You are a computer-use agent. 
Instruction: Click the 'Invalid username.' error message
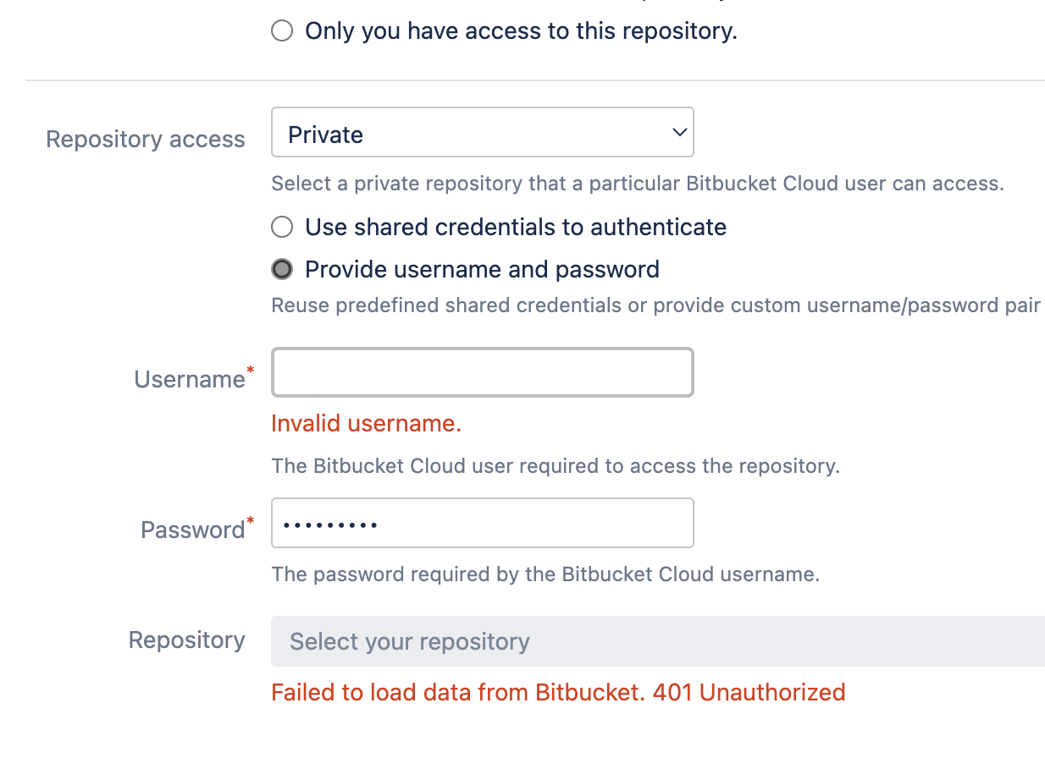coord(366,424)
